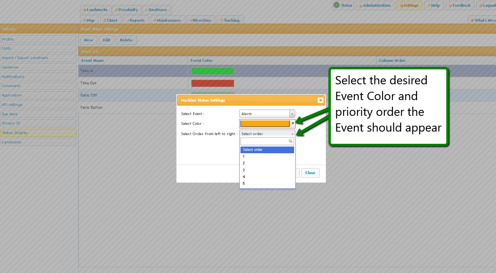Choose order 3 from the list
This screenshot has height=273, width=496.
pos(244,170)
